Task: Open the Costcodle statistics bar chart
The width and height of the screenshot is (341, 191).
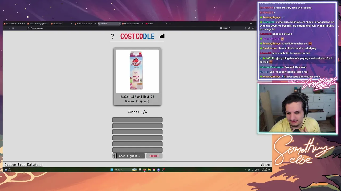Action: pos(162,36)
